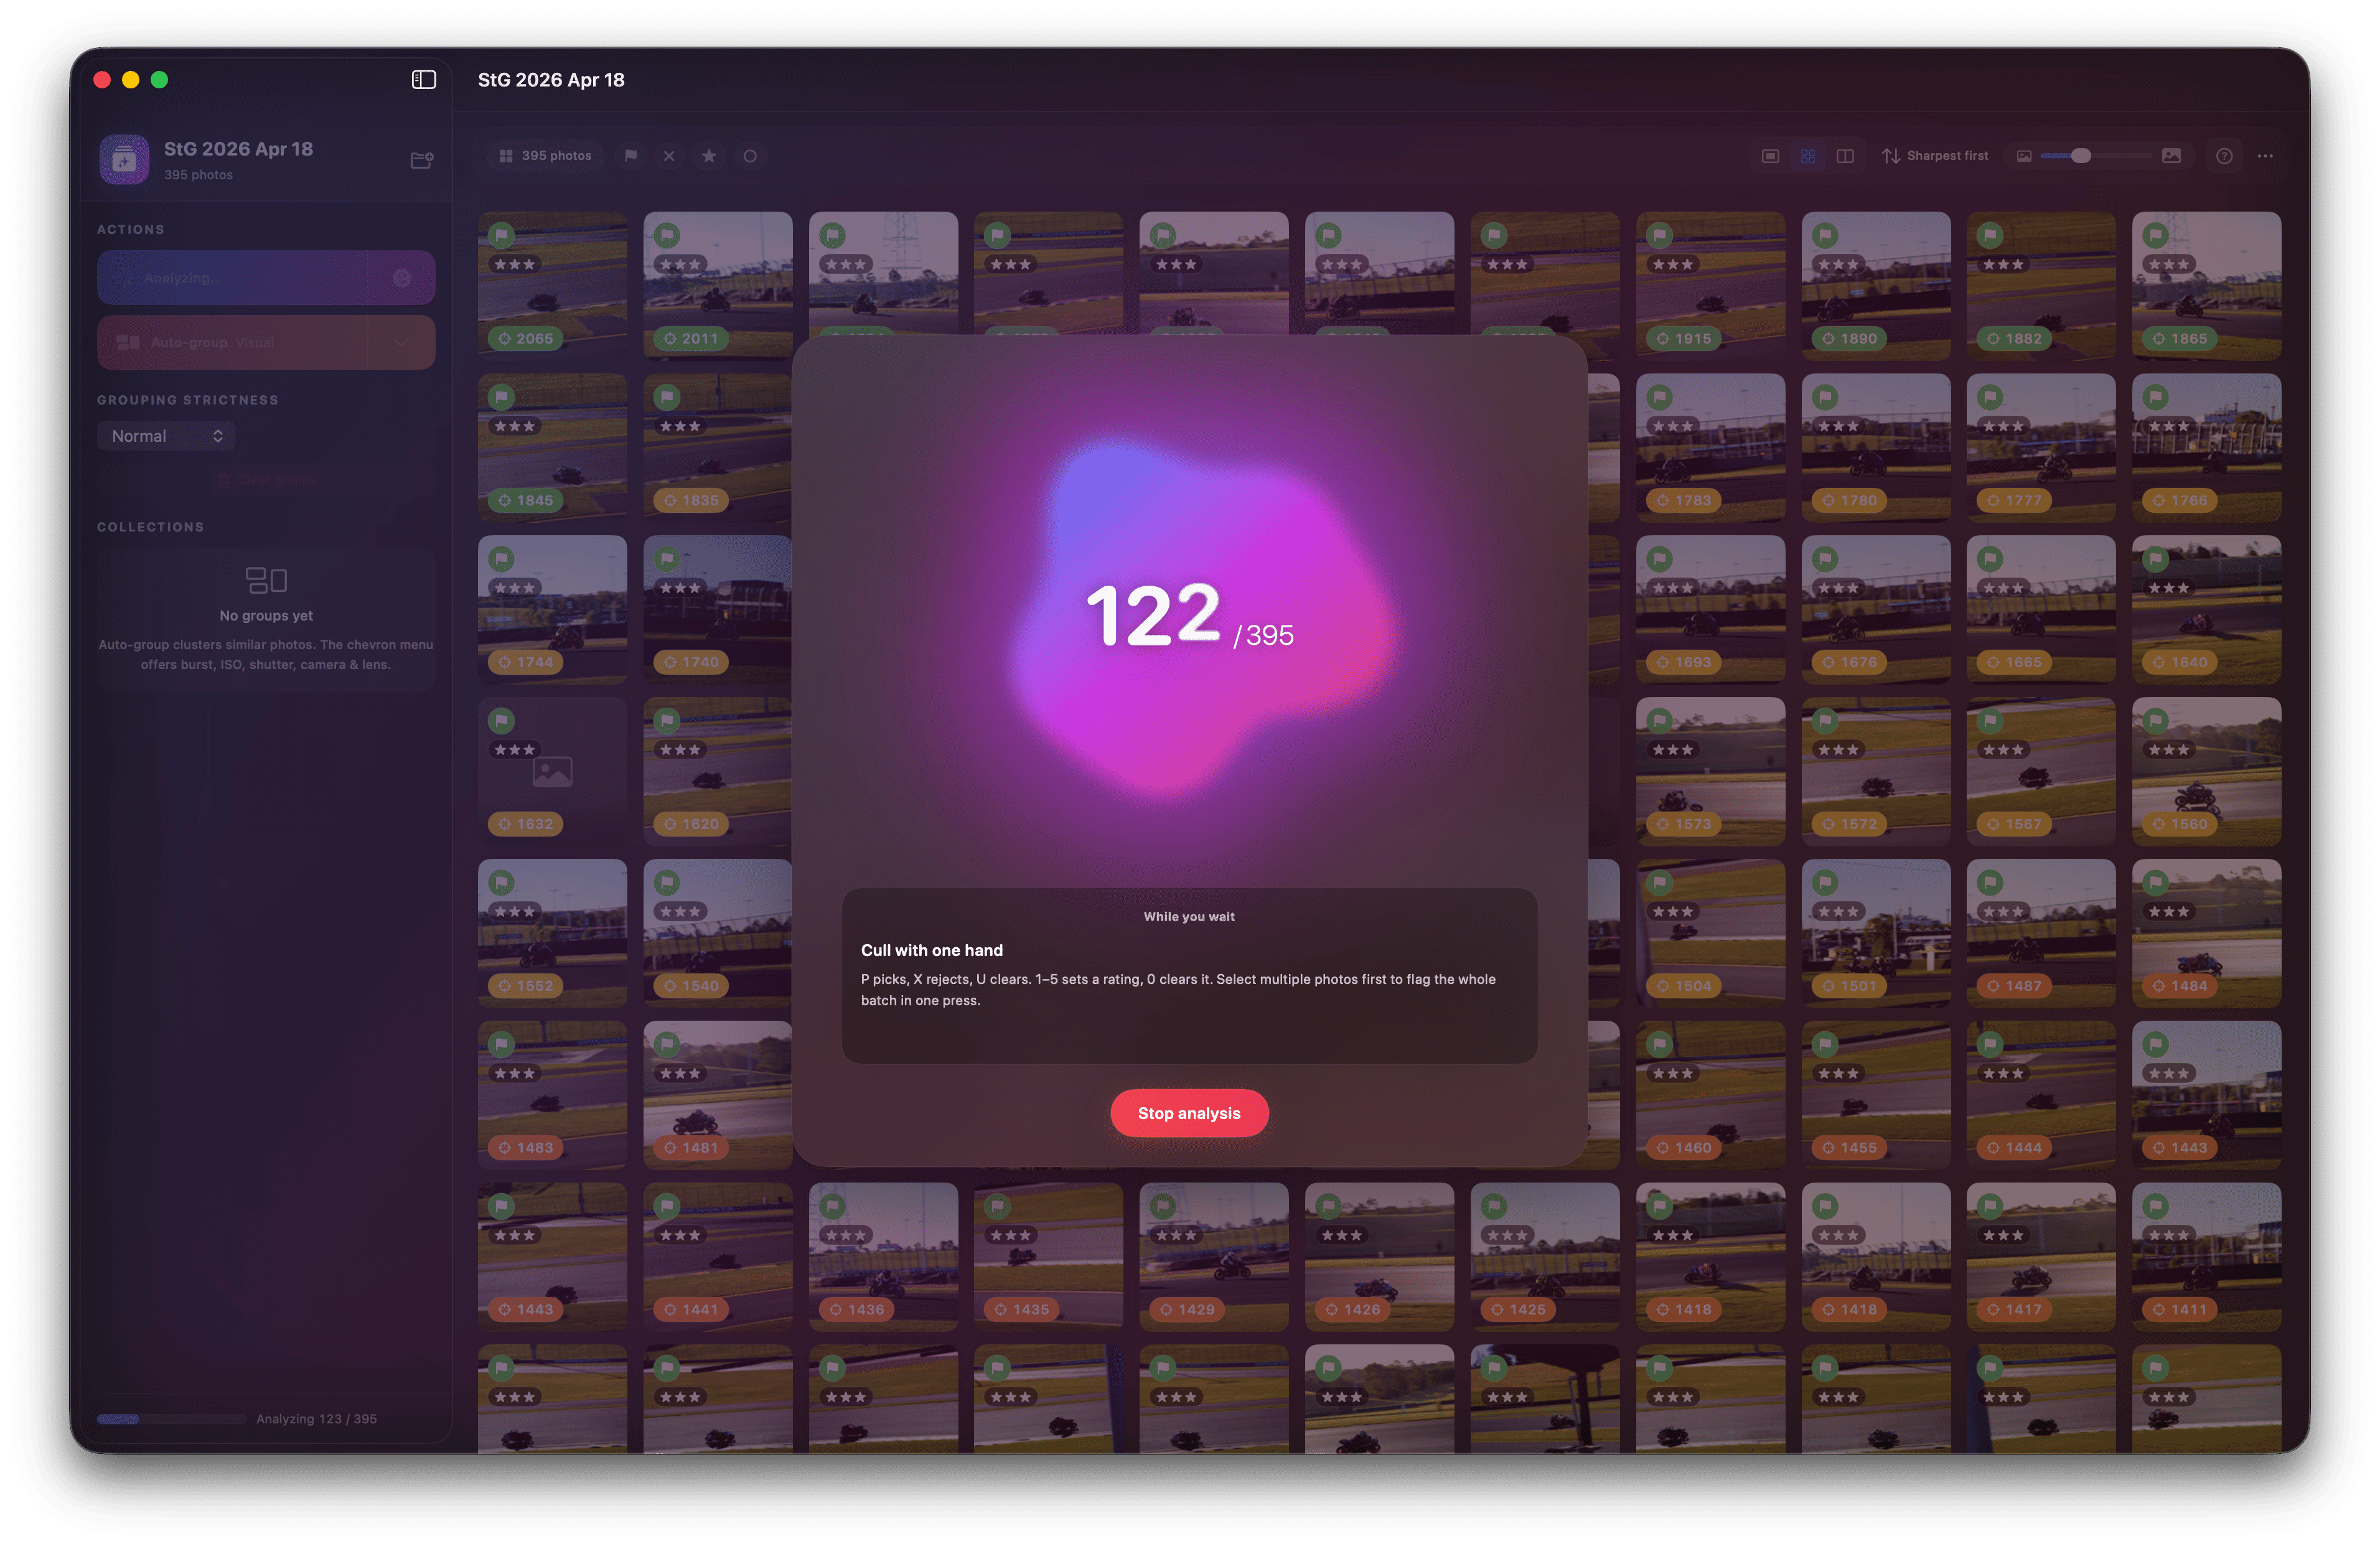The width and height of the screenshot is (2380, 1546).
Task: Select the X rejected-photos filter icon
Action: click(x=668, y=156)
